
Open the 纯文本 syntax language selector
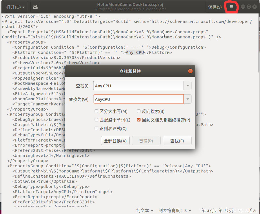145,211
